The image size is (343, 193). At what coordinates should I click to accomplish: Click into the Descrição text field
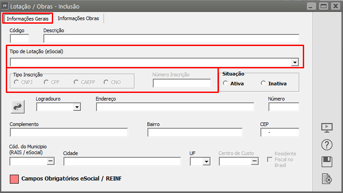(x=171, y=38)
